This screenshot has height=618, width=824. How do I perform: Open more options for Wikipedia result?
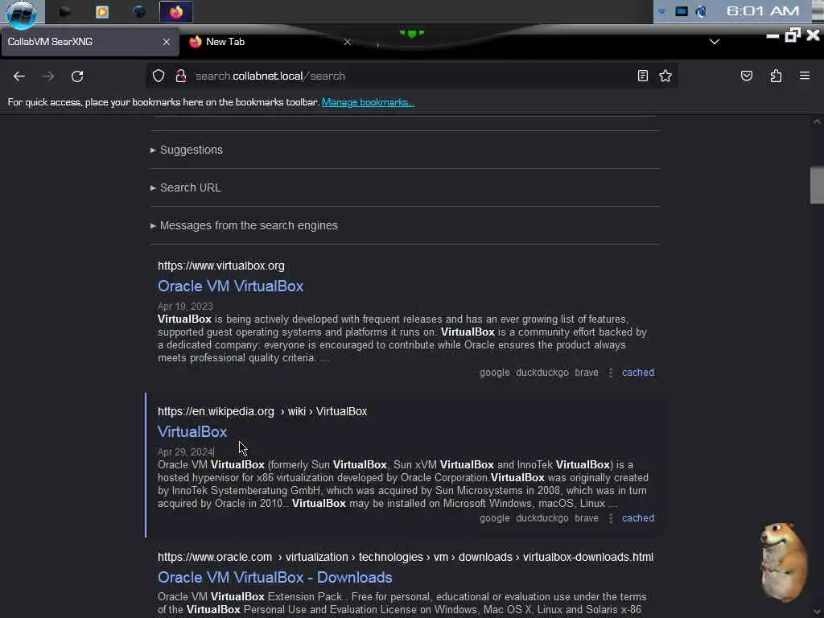click(x=610, y=518)
